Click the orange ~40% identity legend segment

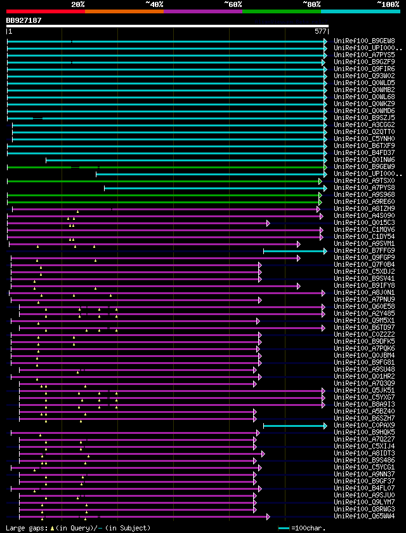tap(124, 11)
